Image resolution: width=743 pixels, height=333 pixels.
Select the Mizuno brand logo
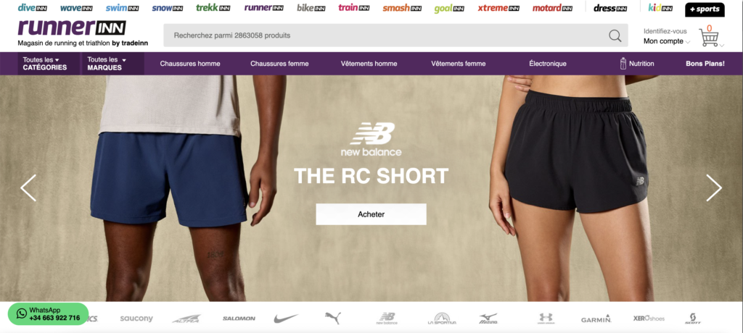pos(488,319)
